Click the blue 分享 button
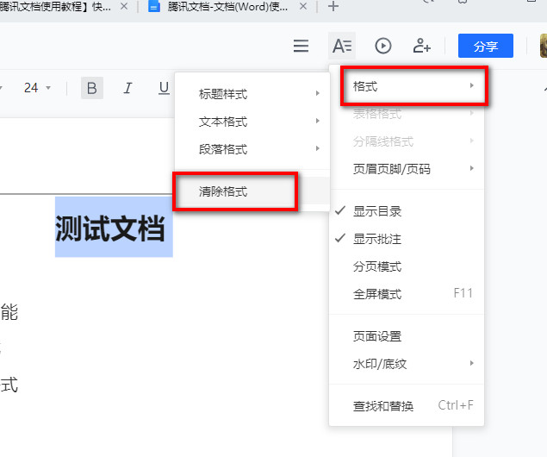This screenshot has width=547, height=457. [485, 46]
